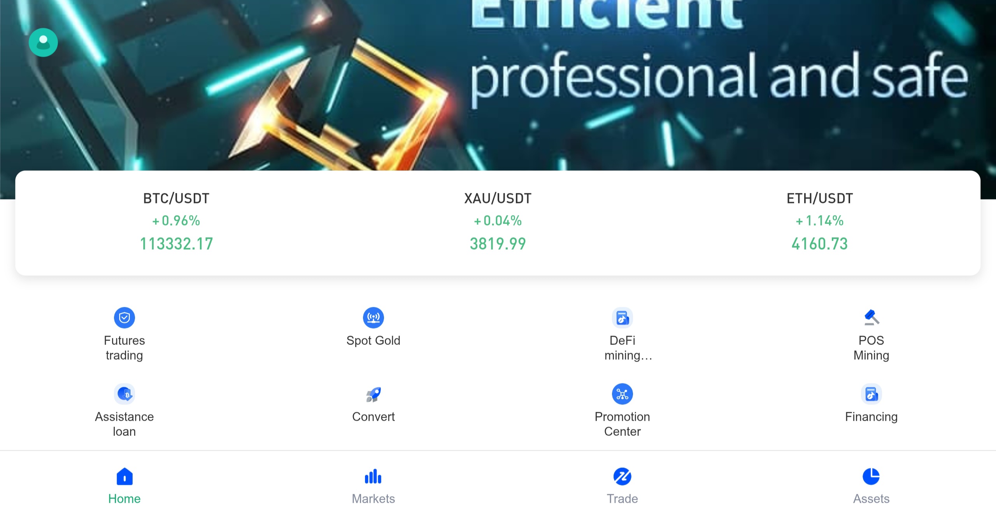Tap the Spot Gold icon
The width and height of the screenshot is (996, 521).
(x=373, y=318)
